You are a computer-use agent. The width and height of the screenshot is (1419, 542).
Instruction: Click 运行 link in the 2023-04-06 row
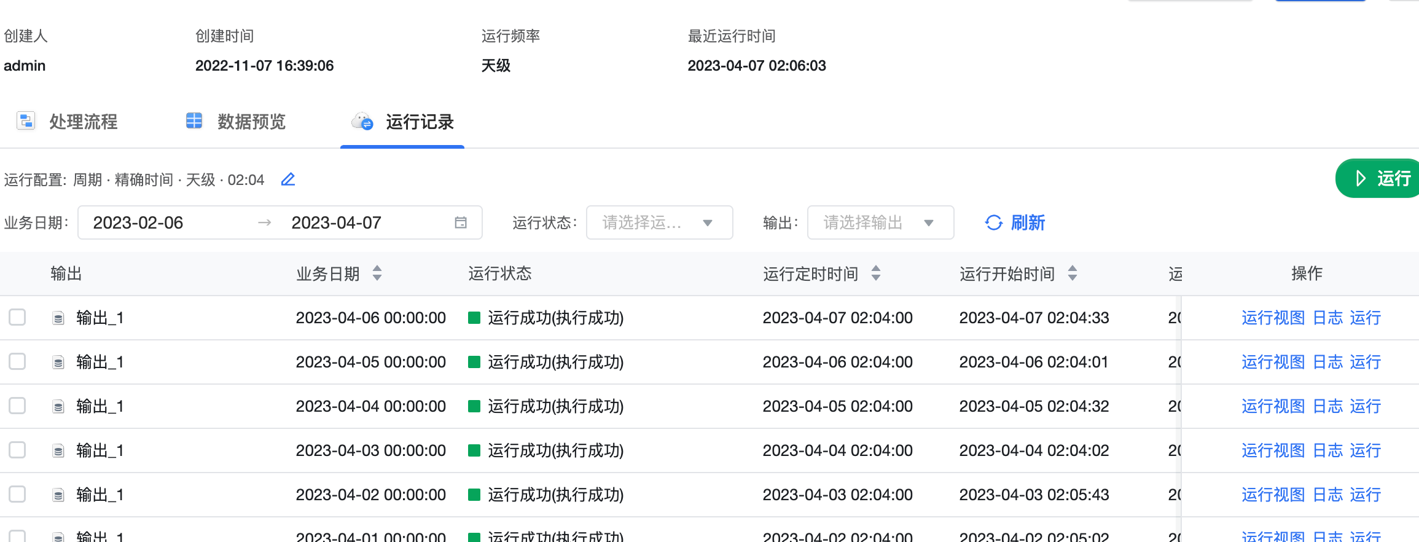[x=1366, y=318]
